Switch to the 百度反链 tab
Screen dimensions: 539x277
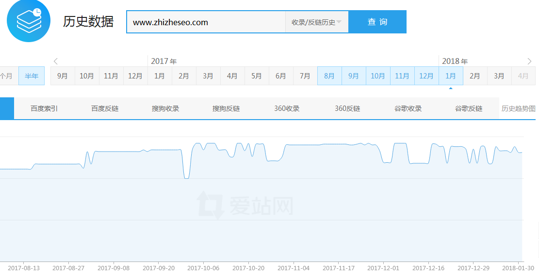click(x=105, y=108)
